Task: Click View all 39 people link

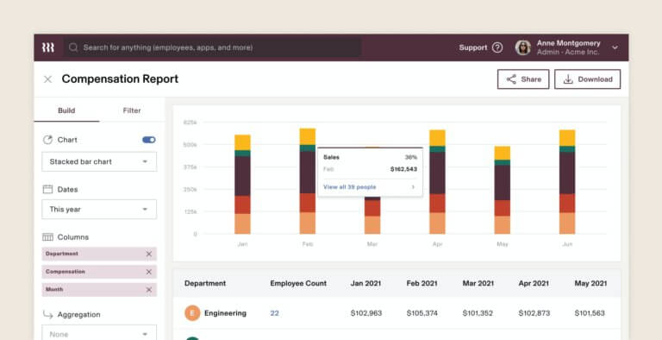Action: (350, 187)
